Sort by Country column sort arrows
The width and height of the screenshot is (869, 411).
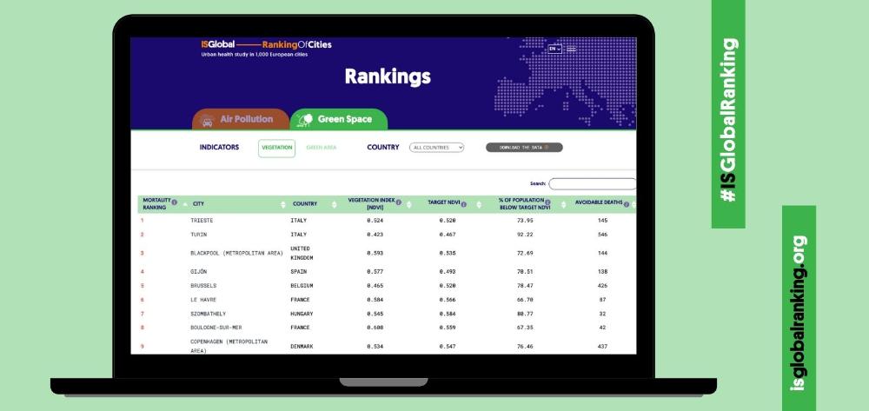click(336, 205)
